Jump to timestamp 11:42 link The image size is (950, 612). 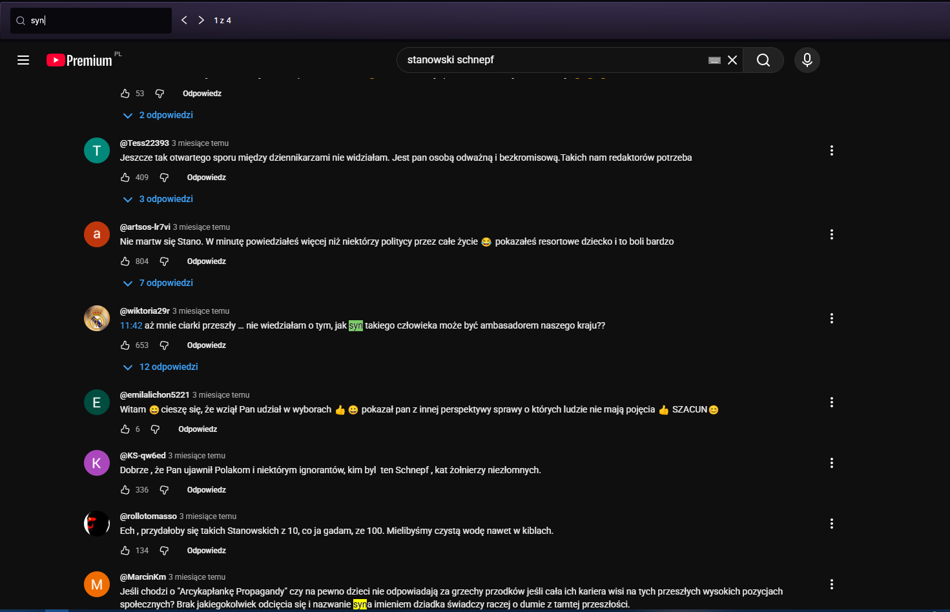pos(131,325)
